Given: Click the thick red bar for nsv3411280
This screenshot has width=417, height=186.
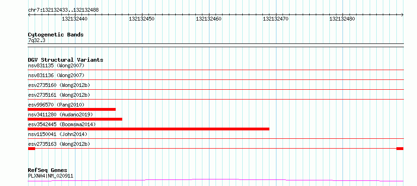Looking at the screenshot, I should [x=74, y=119].
